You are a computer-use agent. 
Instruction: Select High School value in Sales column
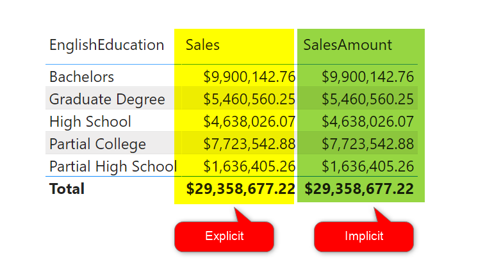click(249, 122)
